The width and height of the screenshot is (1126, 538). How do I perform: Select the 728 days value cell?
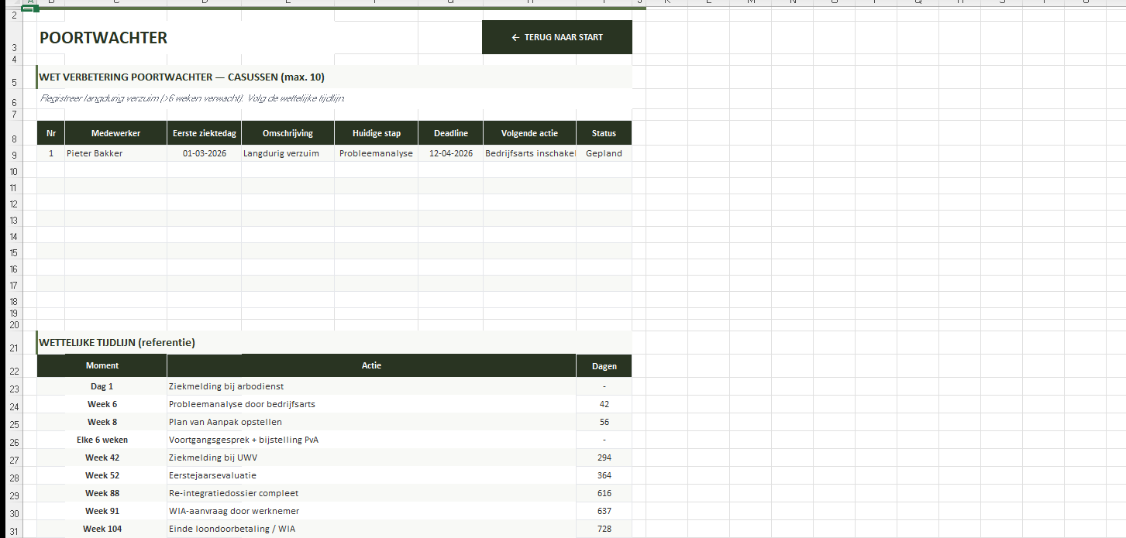click(x=604, y=529)
